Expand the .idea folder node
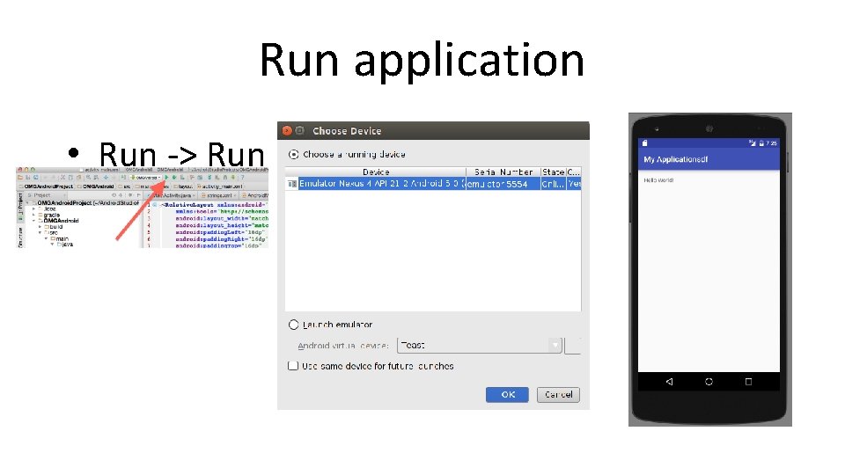 pyautogui.click(x=33, y=209)
